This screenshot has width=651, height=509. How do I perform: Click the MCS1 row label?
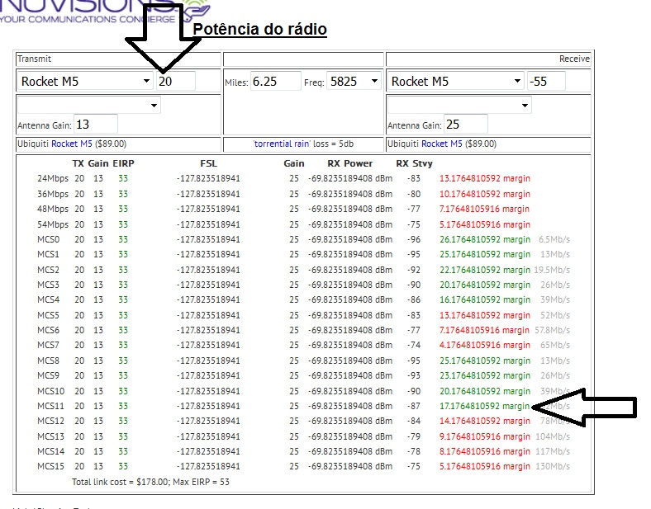[48, 254]
